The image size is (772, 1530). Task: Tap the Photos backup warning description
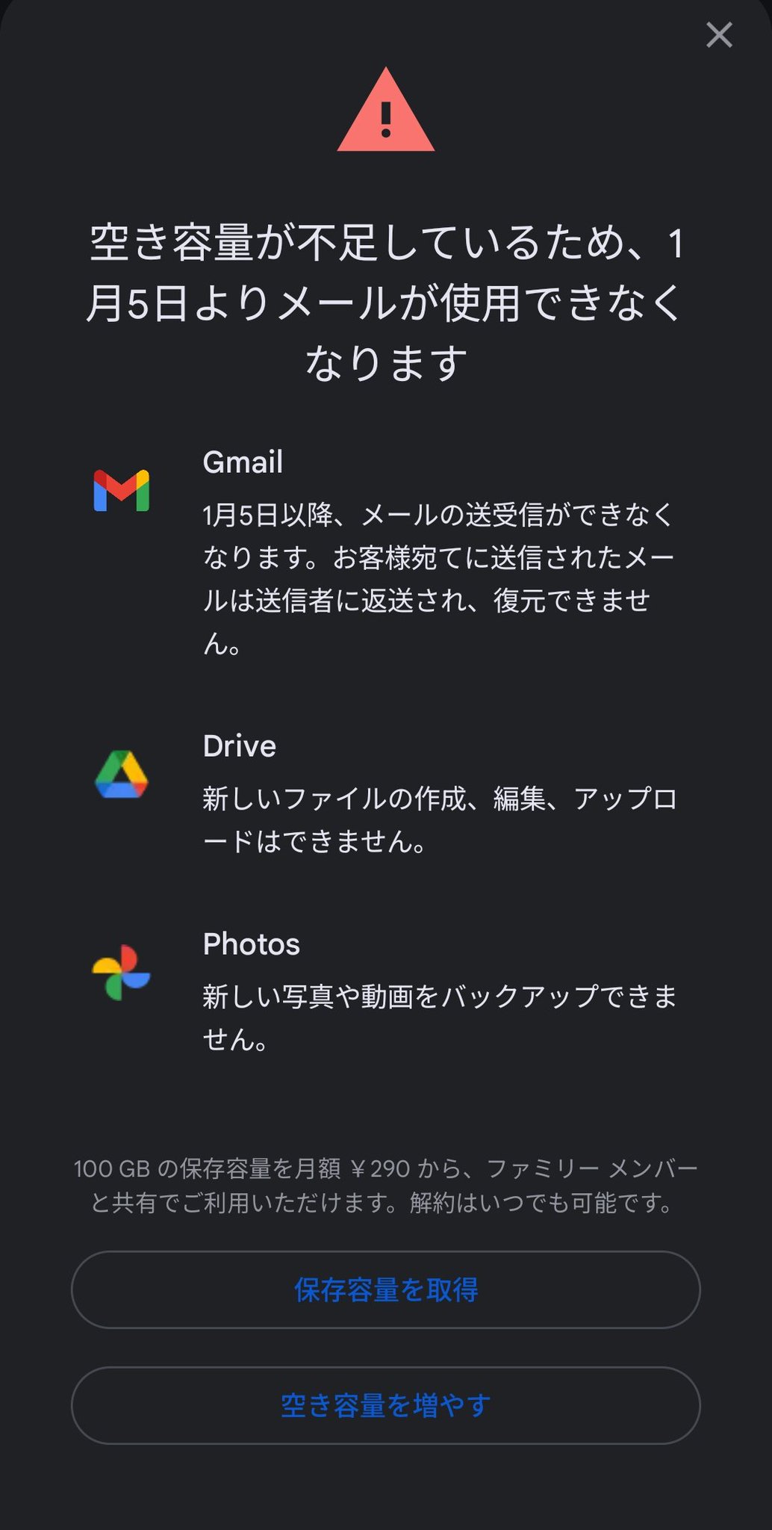439,1018
